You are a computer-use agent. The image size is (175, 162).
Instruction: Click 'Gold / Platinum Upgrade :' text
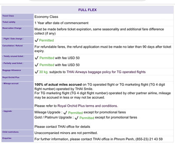54,117
